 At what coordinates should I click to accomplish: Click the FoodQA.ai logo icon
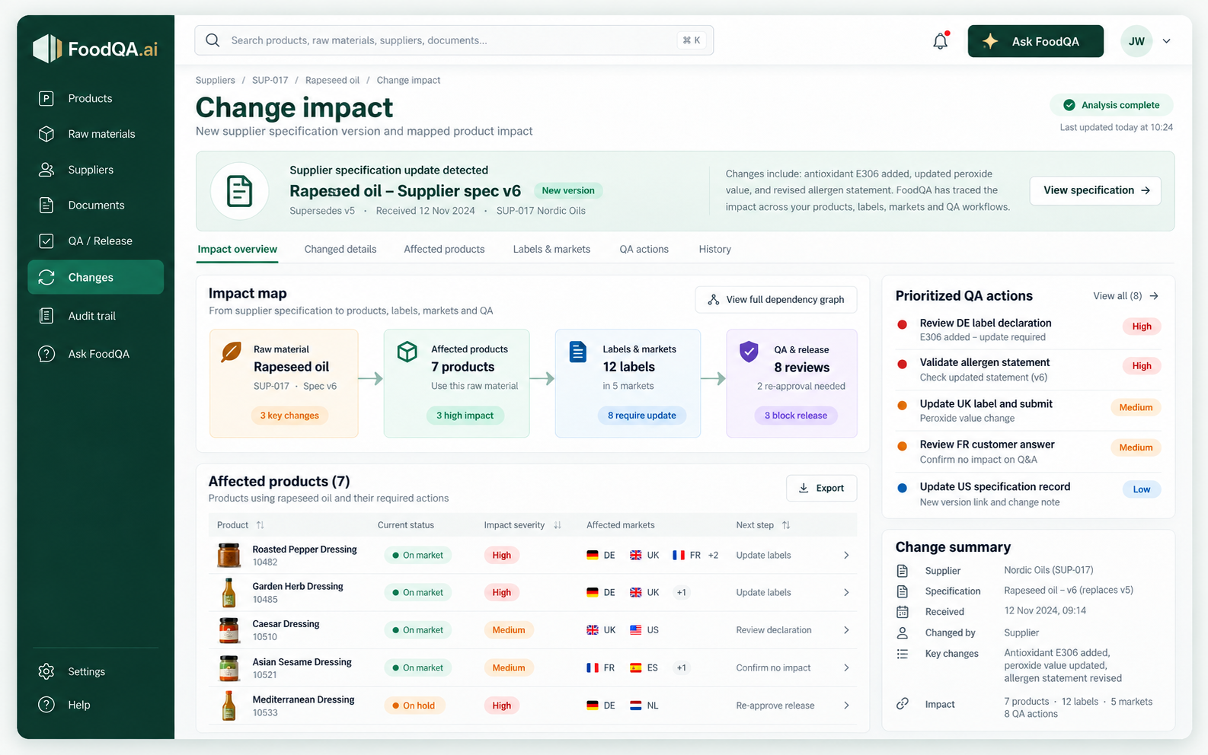click(47, 49)
